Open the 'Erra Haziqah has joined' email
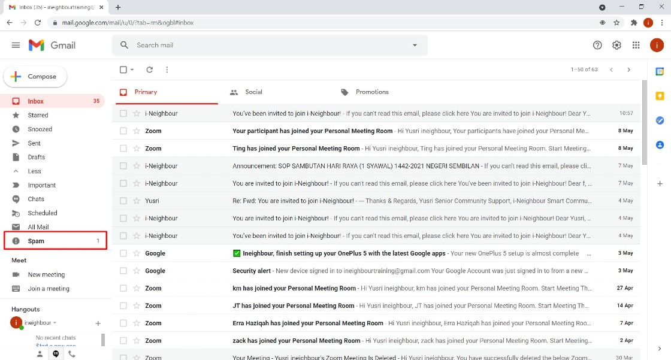The height and width of the screenshot is (360, 671). (376, 323)
